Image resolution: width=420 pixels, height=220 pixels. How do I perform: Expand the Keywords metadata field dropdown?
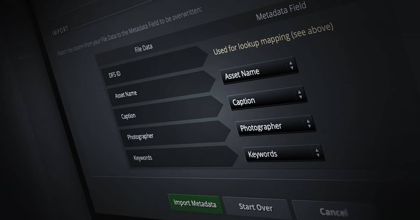pyautogui.click(x=276, y=154)
